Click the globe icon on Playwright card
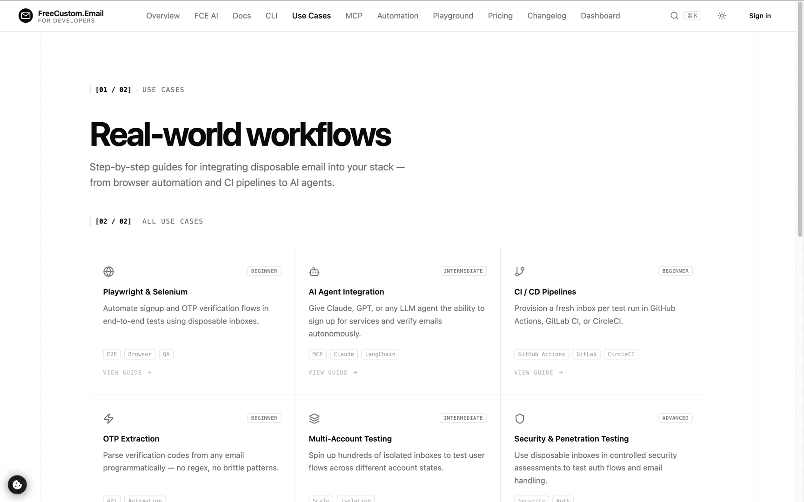The height and width of the screenshot is (502, 804). click(108, 271)
